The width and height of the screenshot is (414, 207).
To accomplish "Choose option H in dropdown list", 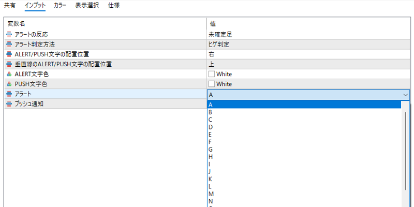I will [x=304, y=157].
